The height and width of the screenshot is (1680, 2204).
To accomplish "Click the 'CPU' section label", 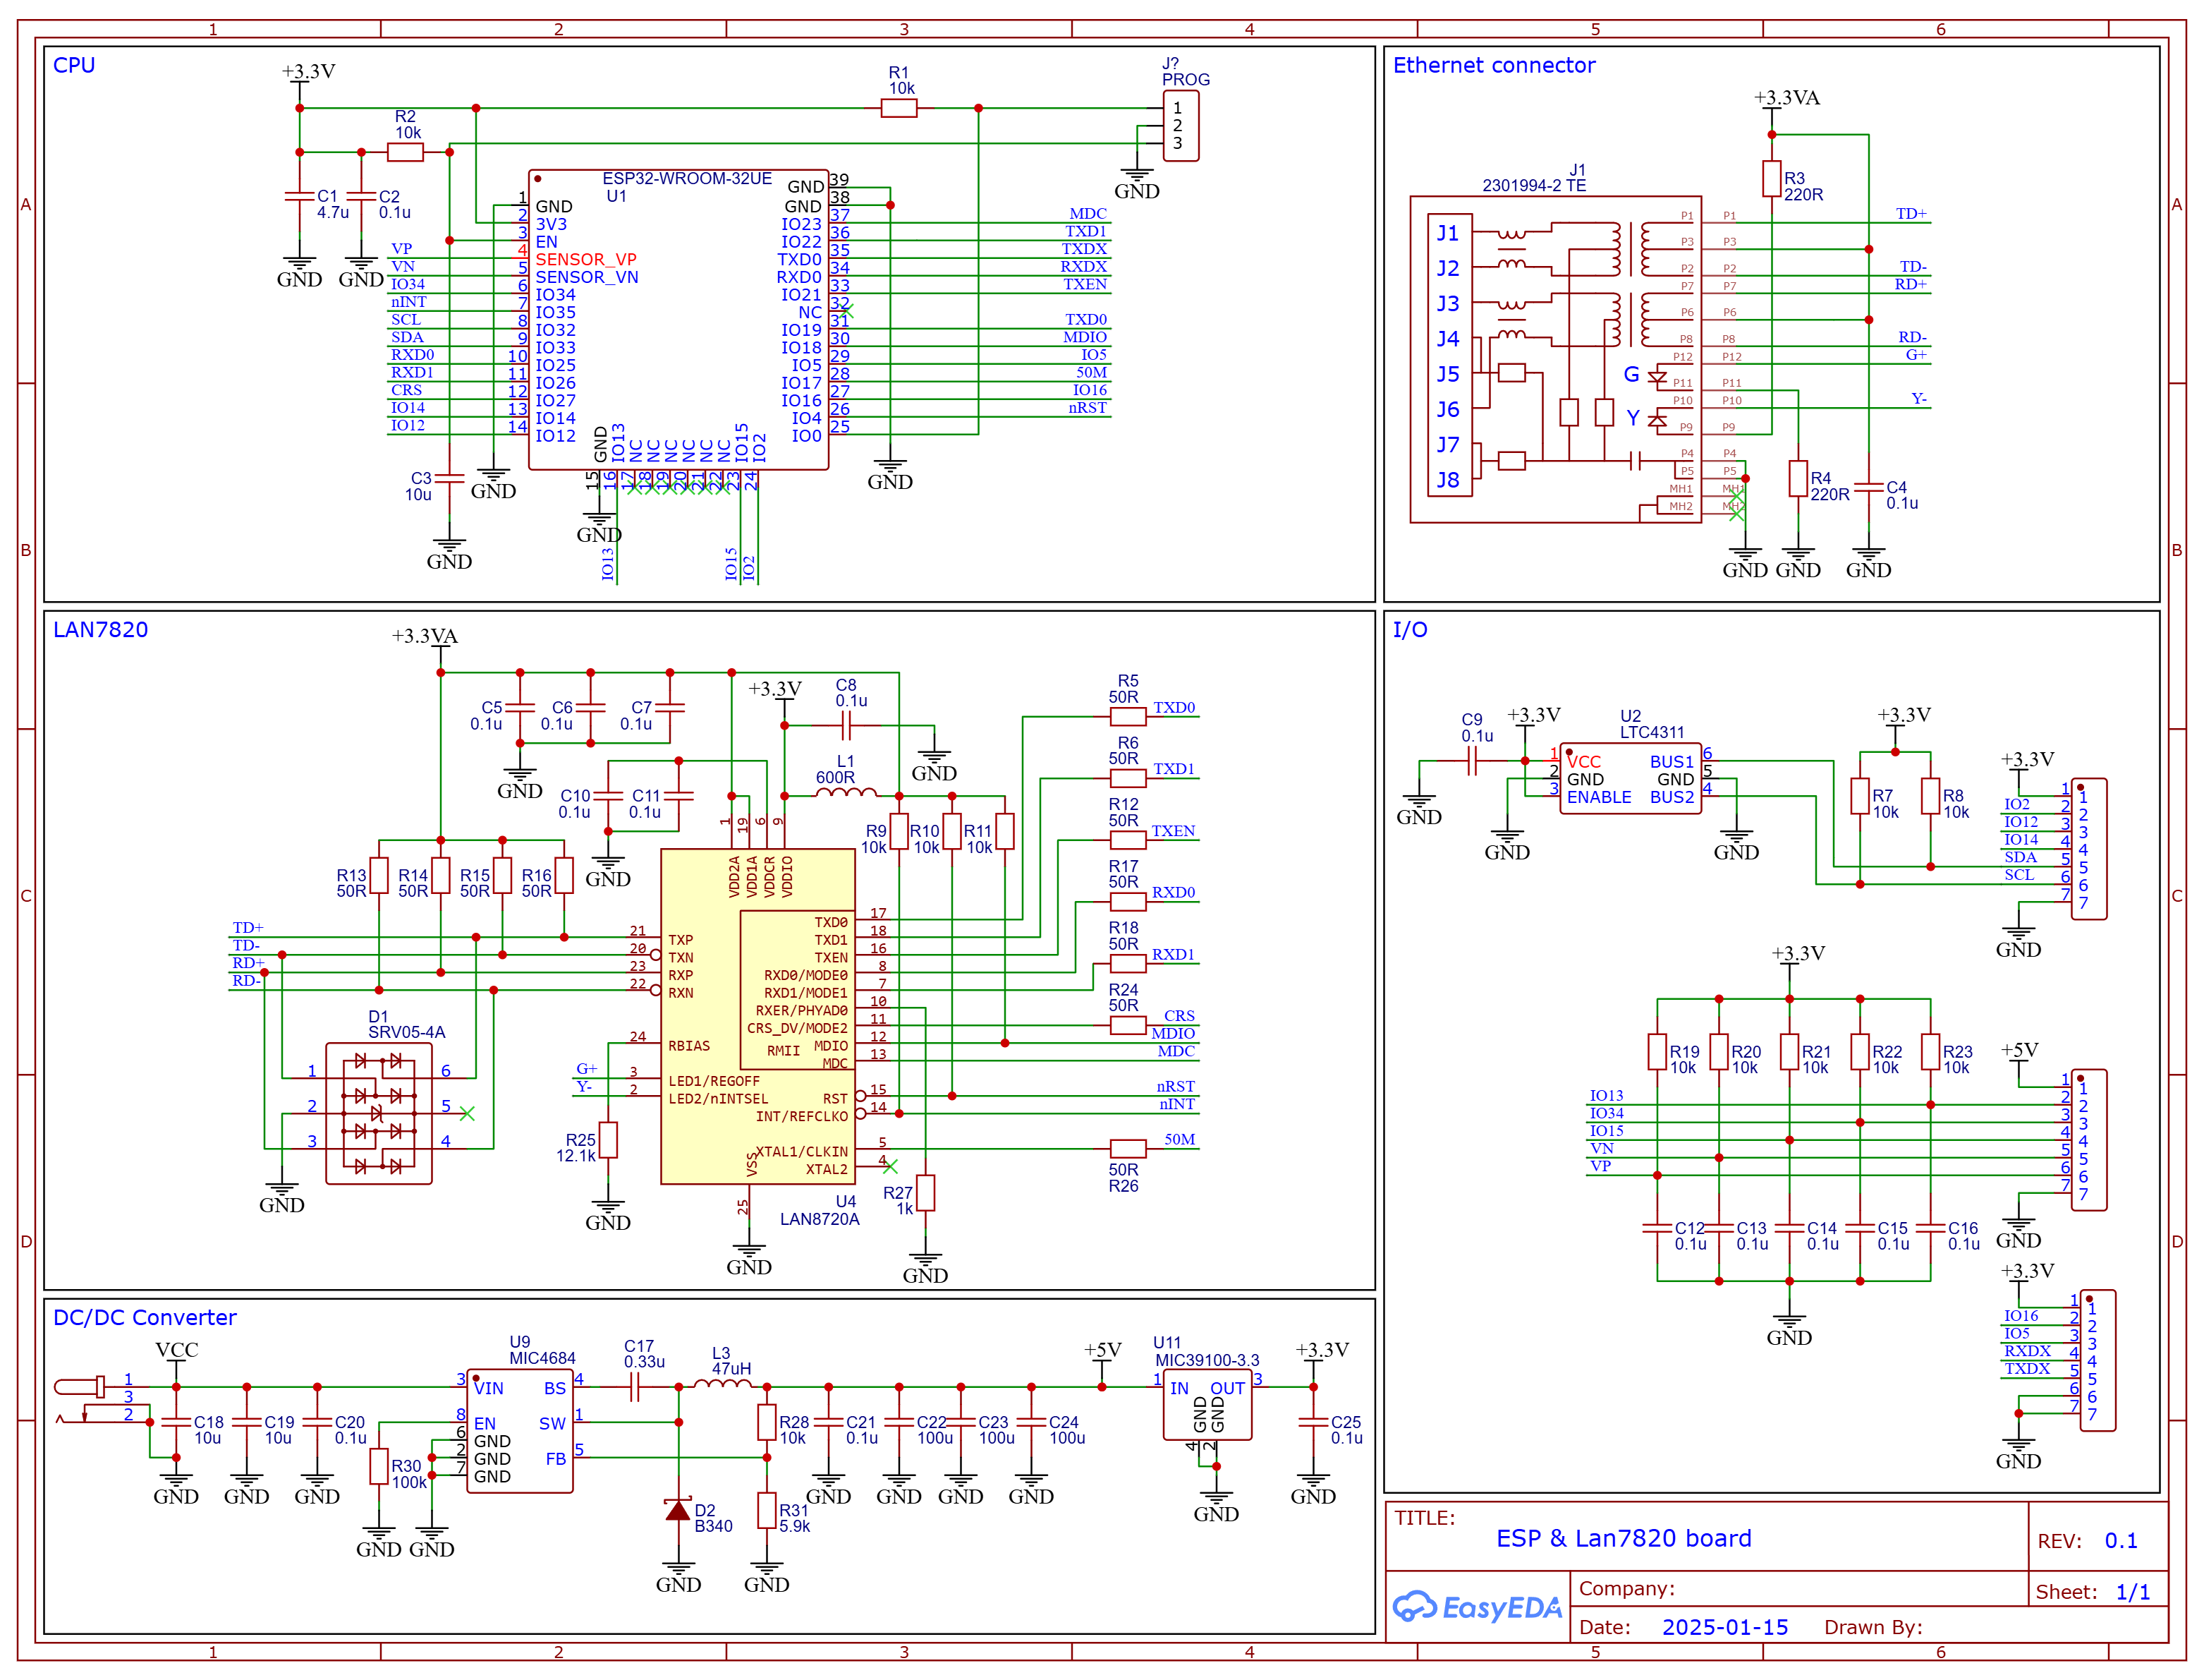I will click(74, 66).
